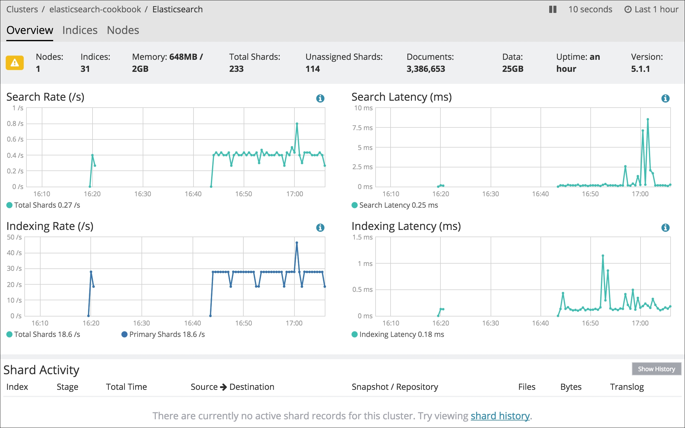Show info for Indexing Rate chart
Image resolution: width=685 pixels, height=428 pixels.
click(320, 228)
